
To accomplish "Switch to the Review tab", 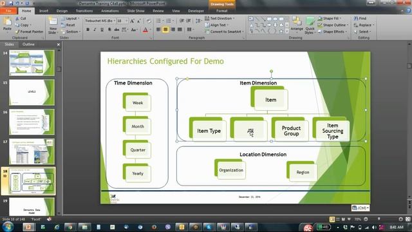I will tap(158, 11).
